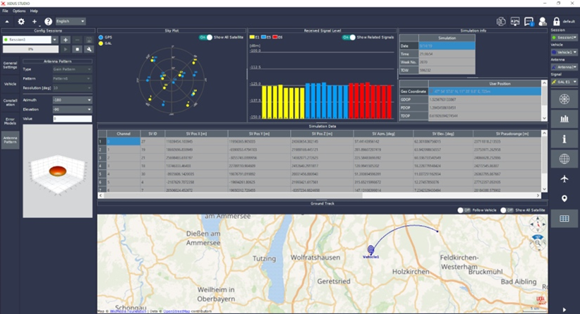Expand the Azimuth dropdown

[73, 99]
